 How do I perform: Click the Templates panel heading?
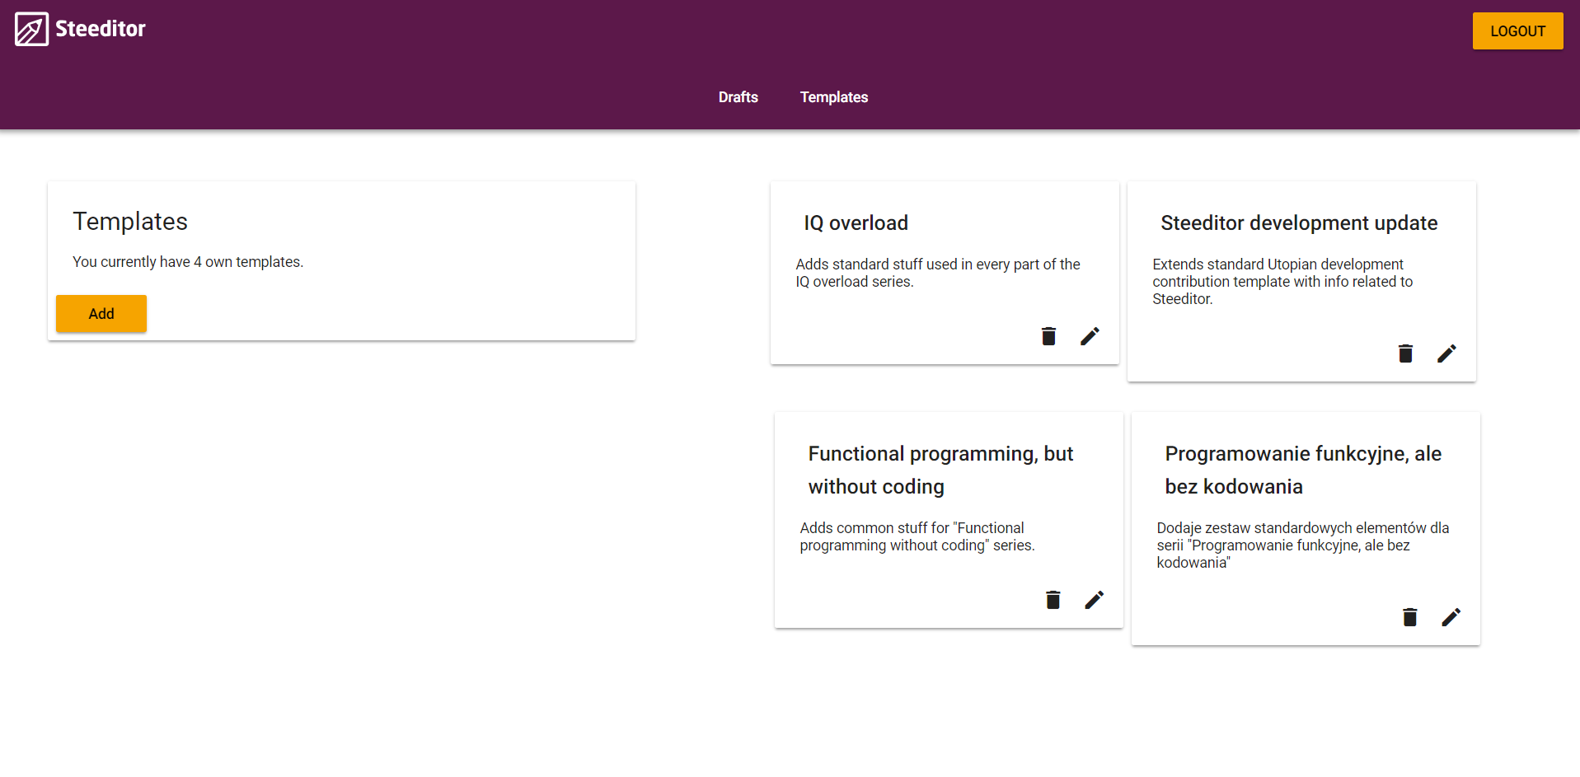(x=130, y=221)
